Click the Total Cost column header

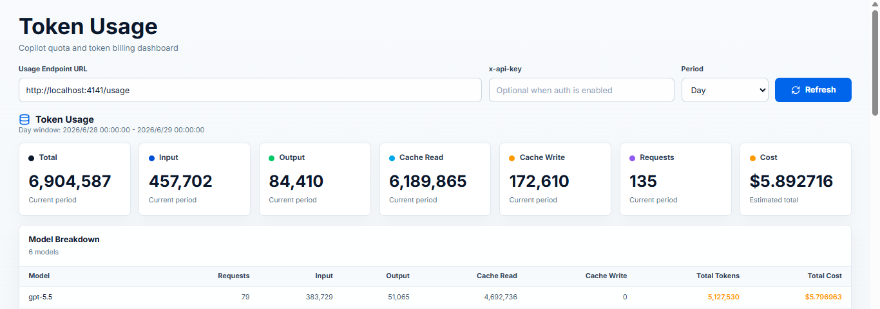click(825, 276)
